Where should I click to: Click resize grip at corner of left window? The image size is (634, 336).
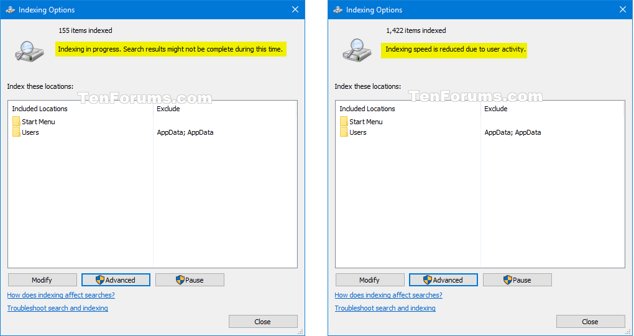click(x=300, y=332)
